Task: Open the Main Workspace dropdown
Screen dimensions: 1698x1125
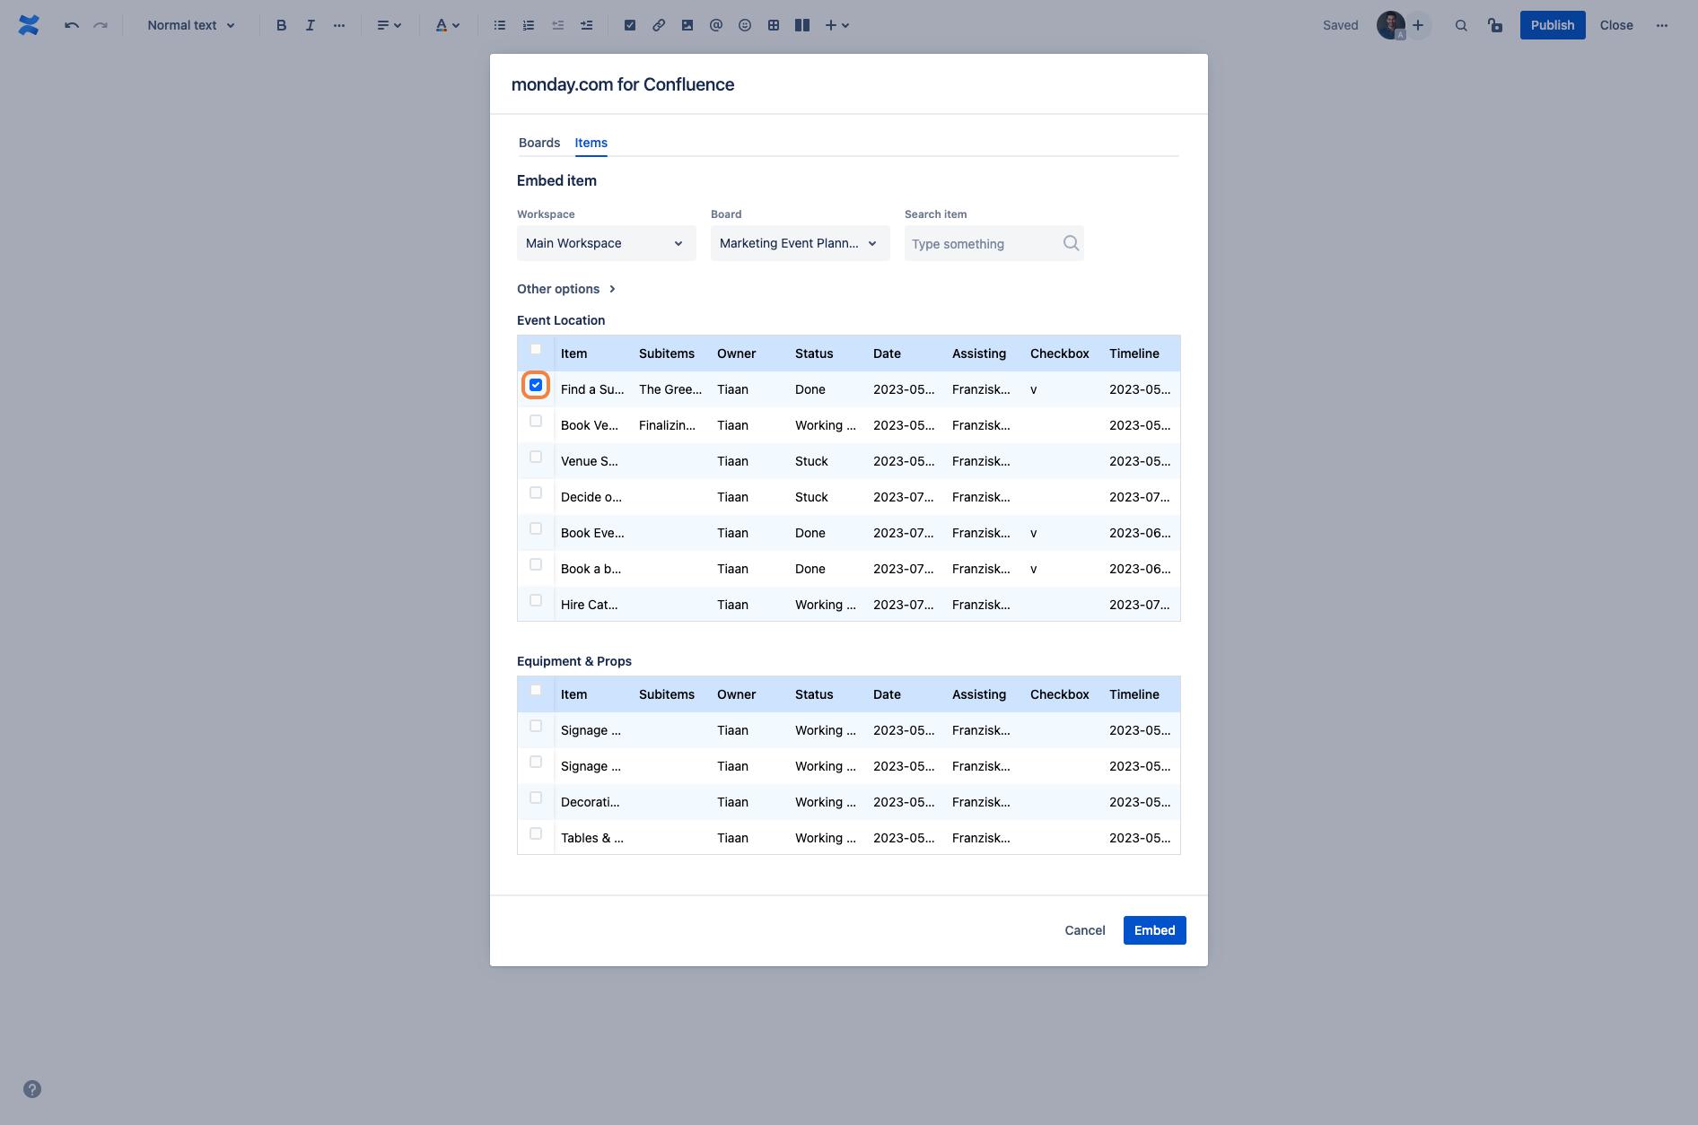Action: click(x=607, y=243)
